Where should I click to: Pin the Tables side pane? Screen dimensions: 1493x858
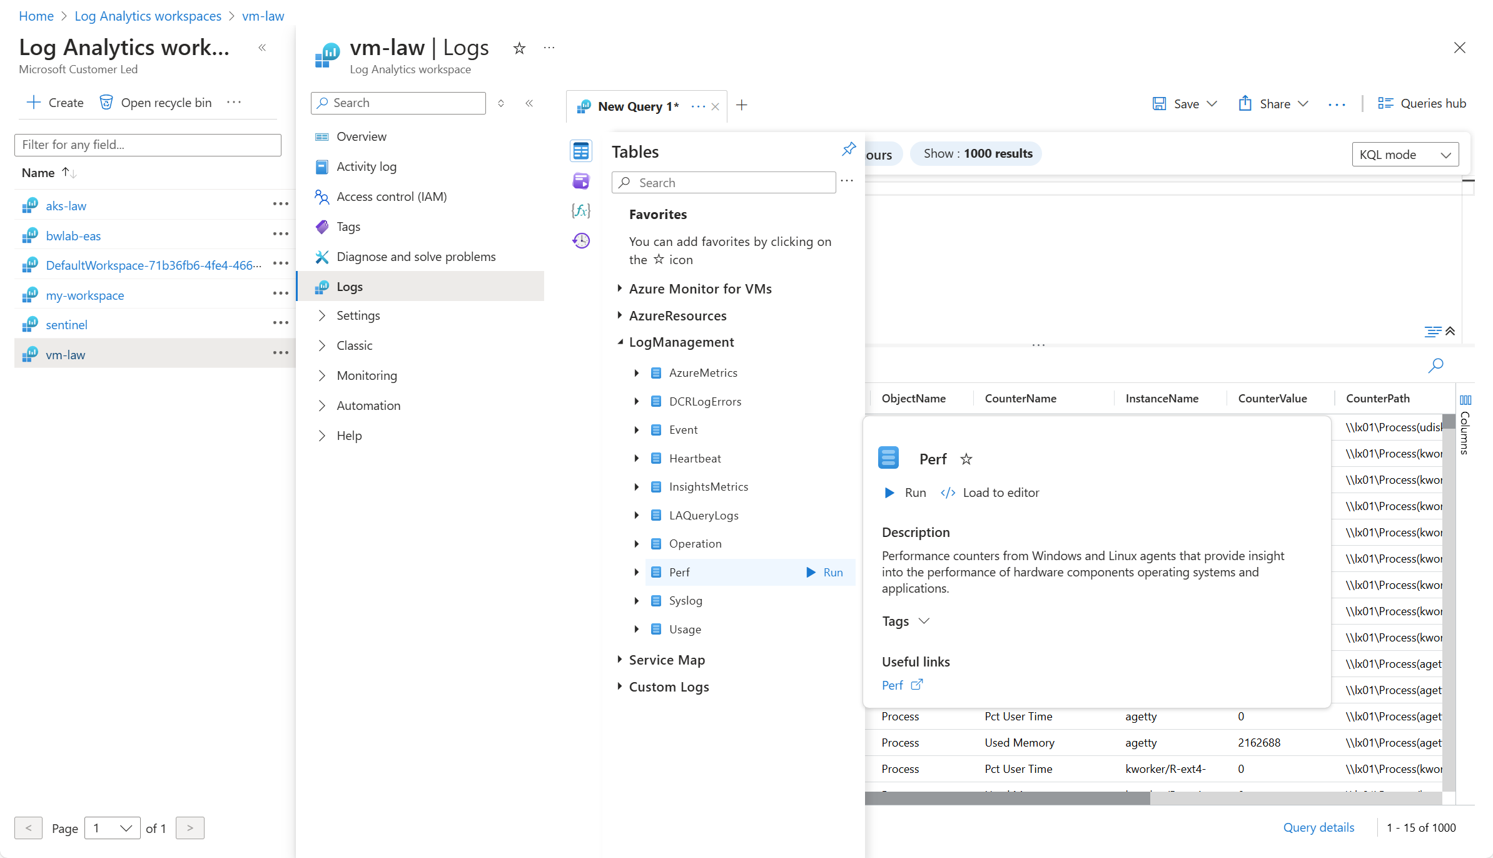point(848,150)
